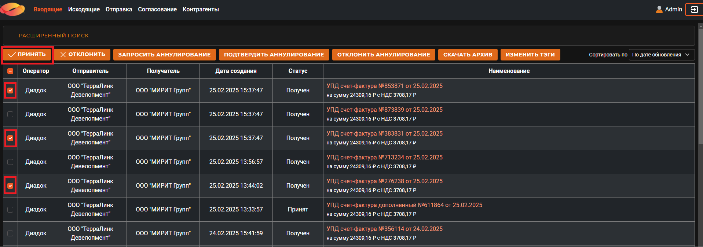Click date cell 25.02.2025 13:44:02

[236, 186]
